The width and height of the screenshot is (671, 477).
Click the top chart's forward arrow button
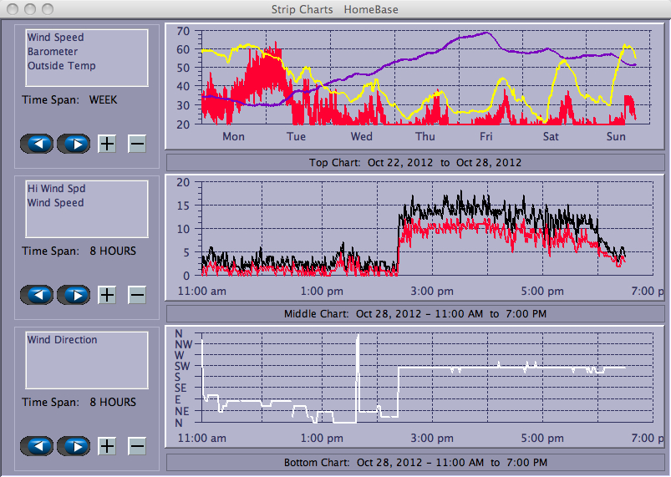point(73,144)
